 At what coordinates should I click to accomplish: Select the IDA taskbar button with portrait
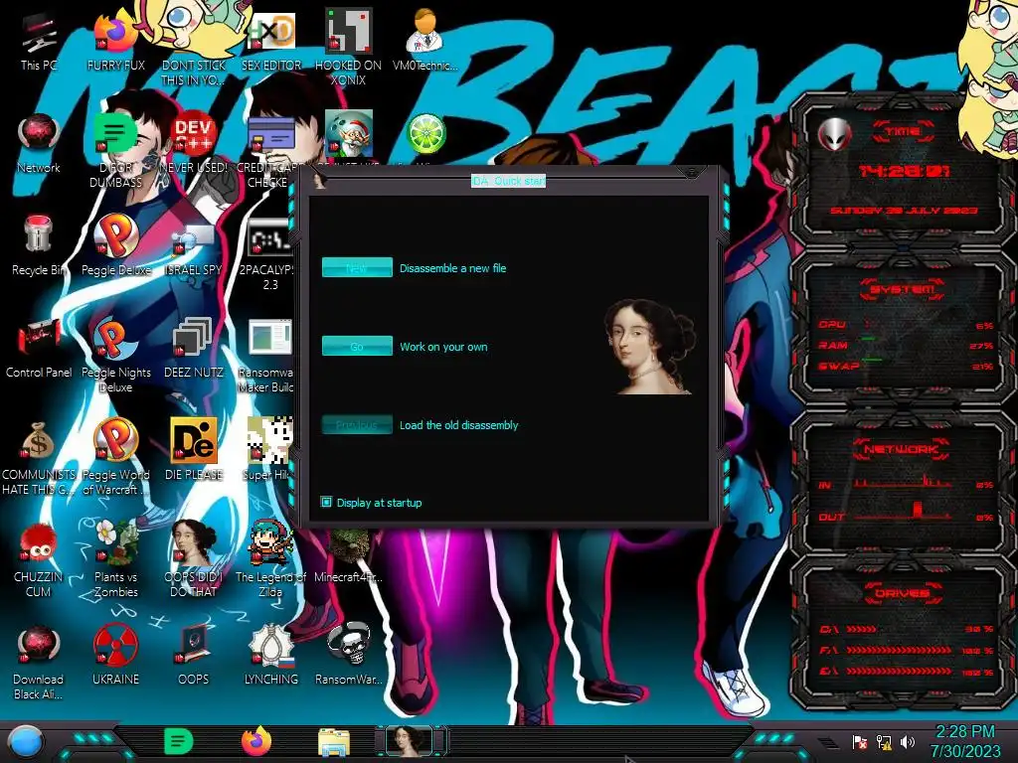pos(411,741)
